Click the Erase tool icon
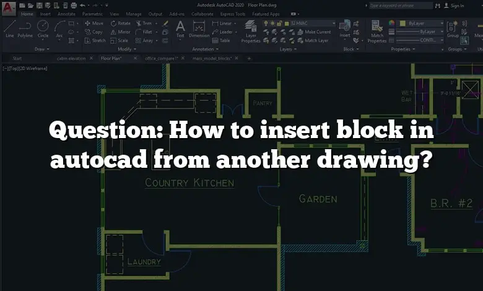The width and height of the screenshot is (483, 291). (x=165, y=24)
